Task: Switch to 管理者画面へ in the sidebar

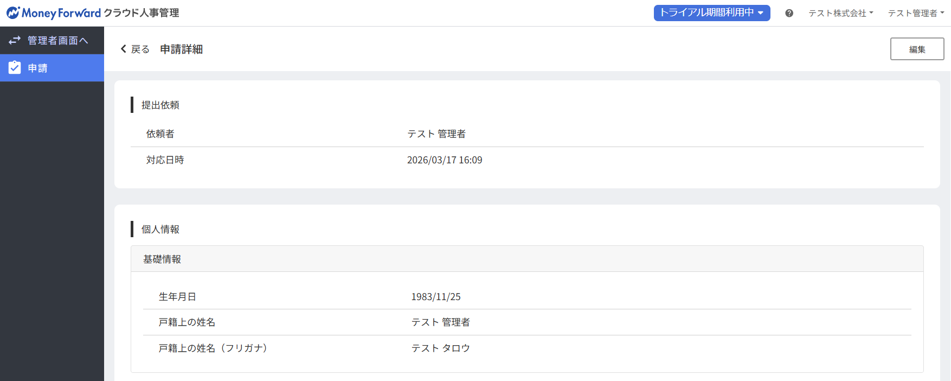Action: (x=57, y=40)
